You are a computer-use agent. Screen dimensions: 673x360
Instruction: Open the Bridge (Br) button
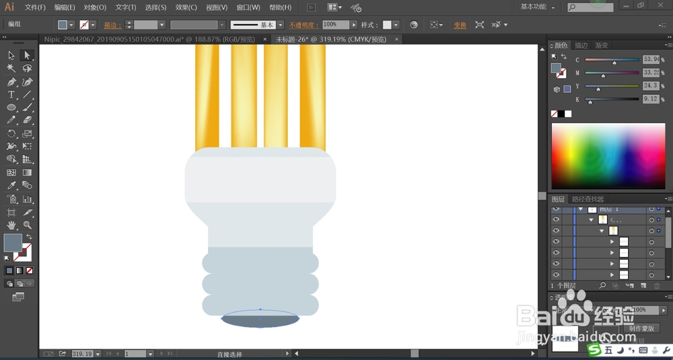311,7
